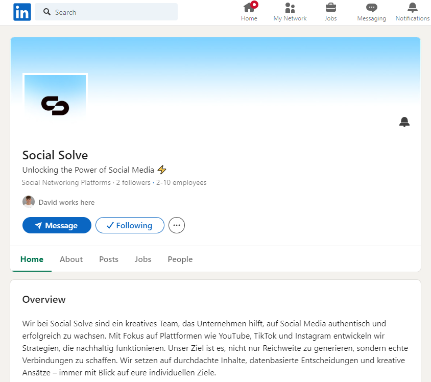
Task: Select the Home tab of company page
Action: point(32,259)
